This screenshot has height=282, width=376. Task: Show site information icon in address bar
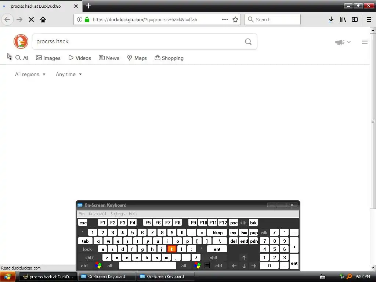point(80,19)
